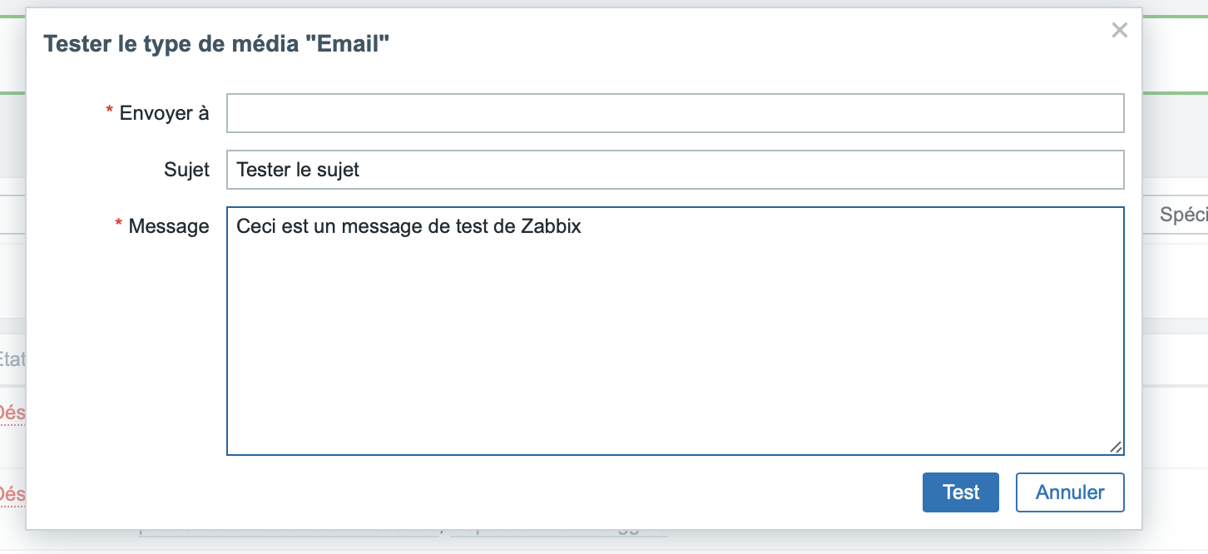This screenshot has width=1208, height=554.
Task: Open the upper red "Dés" status link
Action: pyautogui.click(x=12, y=413)
